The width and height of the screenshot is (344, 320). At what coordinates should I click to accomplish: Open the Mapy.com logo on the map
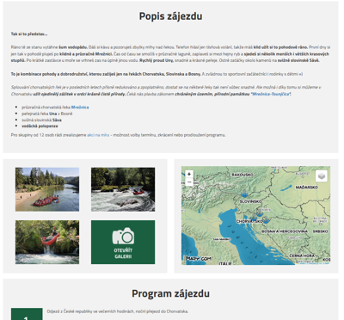coord(199,259)
